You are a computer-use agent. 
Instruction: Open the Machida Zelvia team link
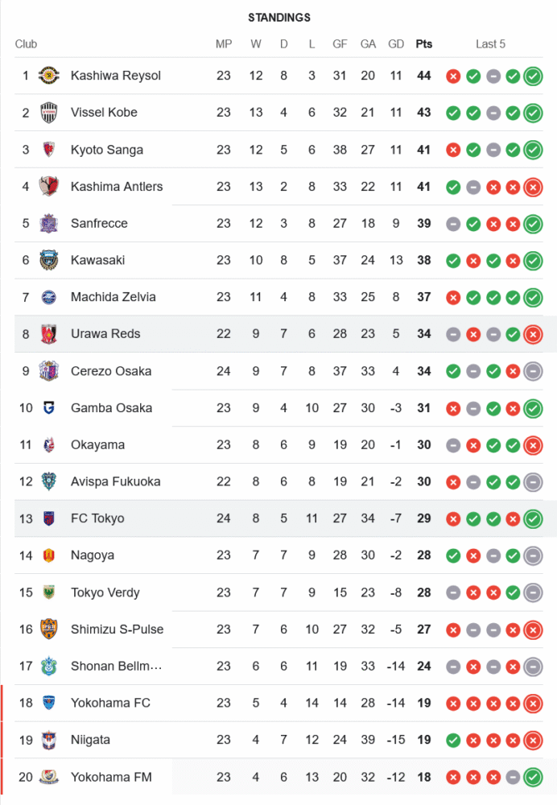point(113,297)
